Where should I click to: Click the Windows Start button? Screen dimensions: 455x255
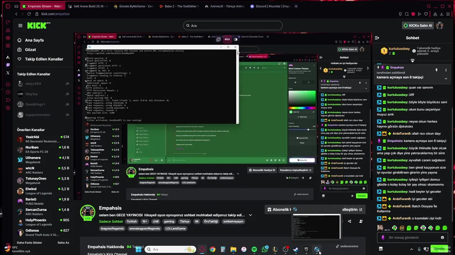coord(138,249)
